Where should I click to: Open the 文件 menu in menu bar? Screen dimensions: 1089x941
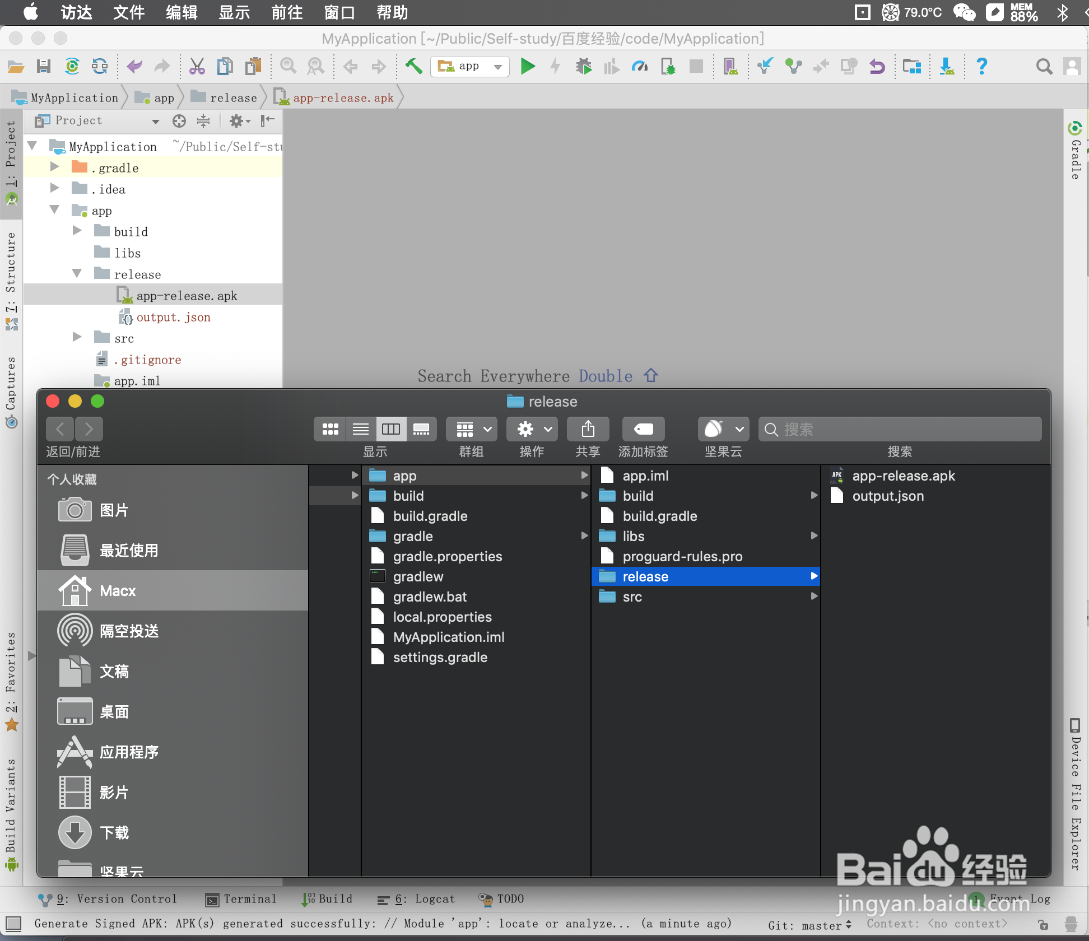coord(128,12)
